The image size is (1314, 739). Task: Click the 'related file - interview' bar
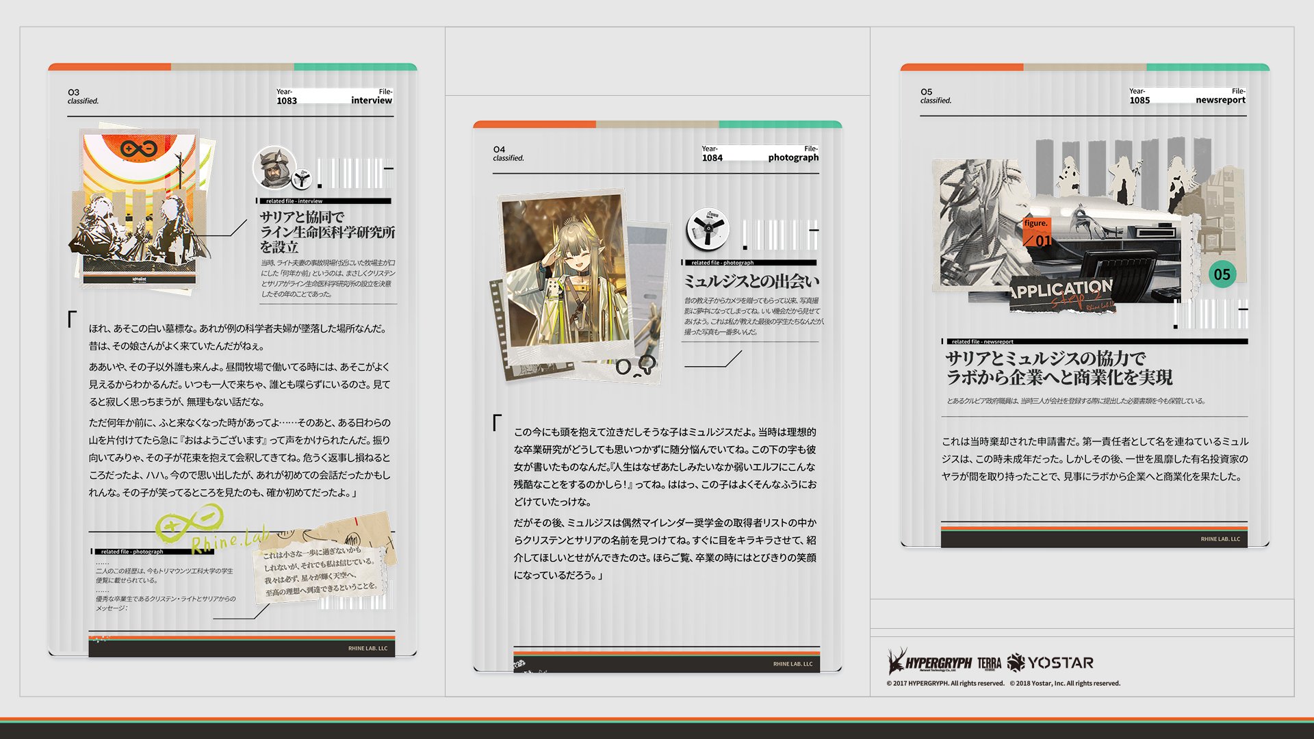pyautogui.click(x=324, y=201)
